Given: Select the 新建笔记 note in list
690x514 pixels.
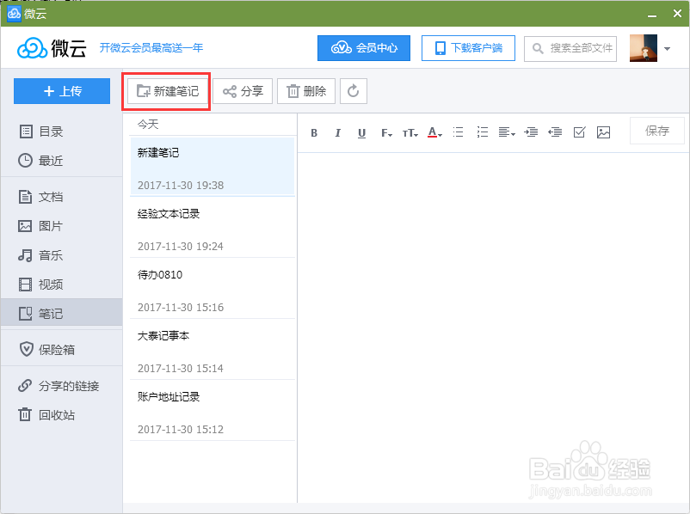Looking at the screenshot, I should pyautogui.click(x=213, y=166).
